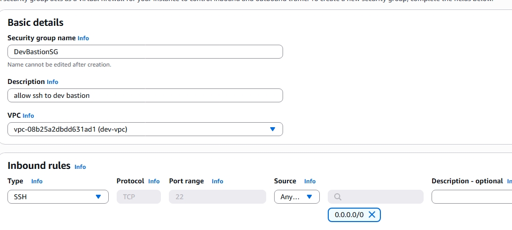Click the inbound rule optional description field
Screen dimensions: 512x230
(x=471, y=197)
